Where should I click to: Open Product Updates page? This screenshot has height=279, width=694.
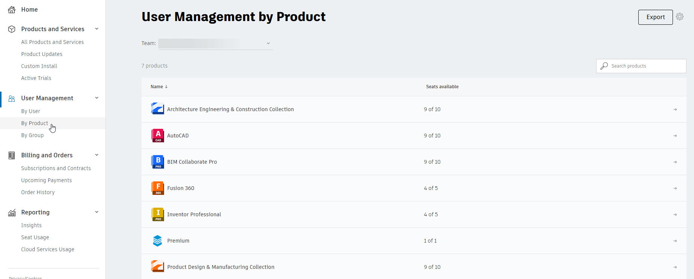(42, 54)
